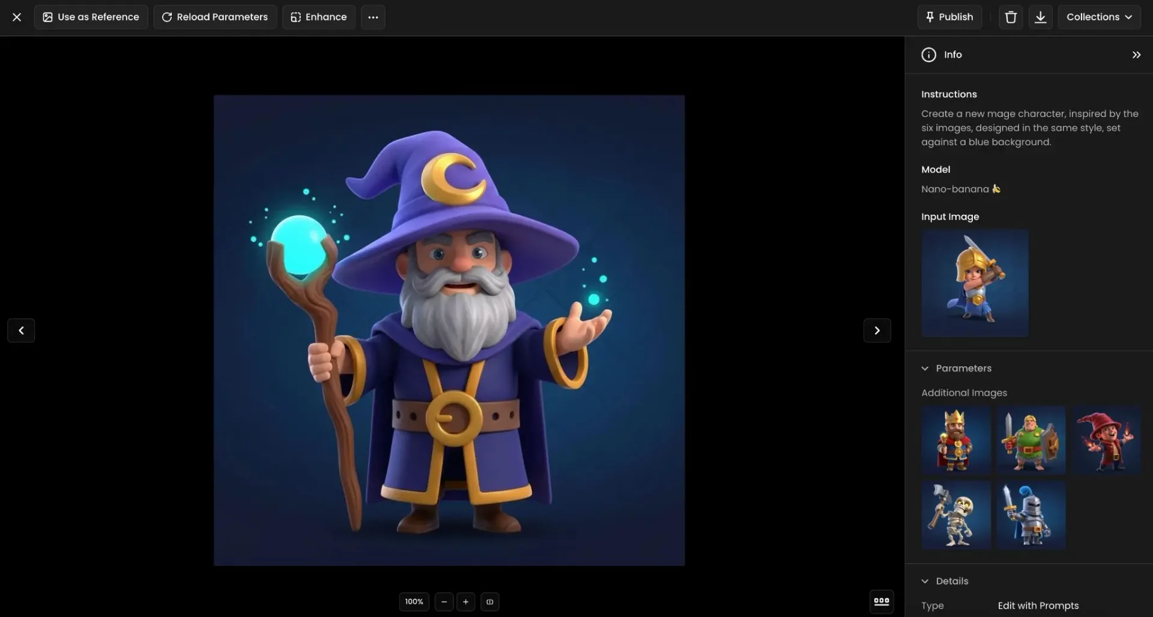Click the Enhance button
The height and width of the screenshot is (617, 1153).
[318, 17]
